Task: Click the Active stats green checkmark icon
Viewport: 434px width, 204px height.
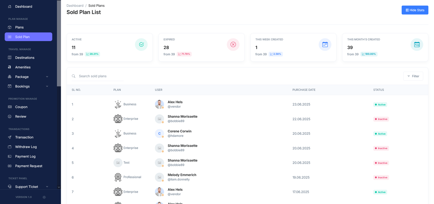Action: [x=141, y=45]
